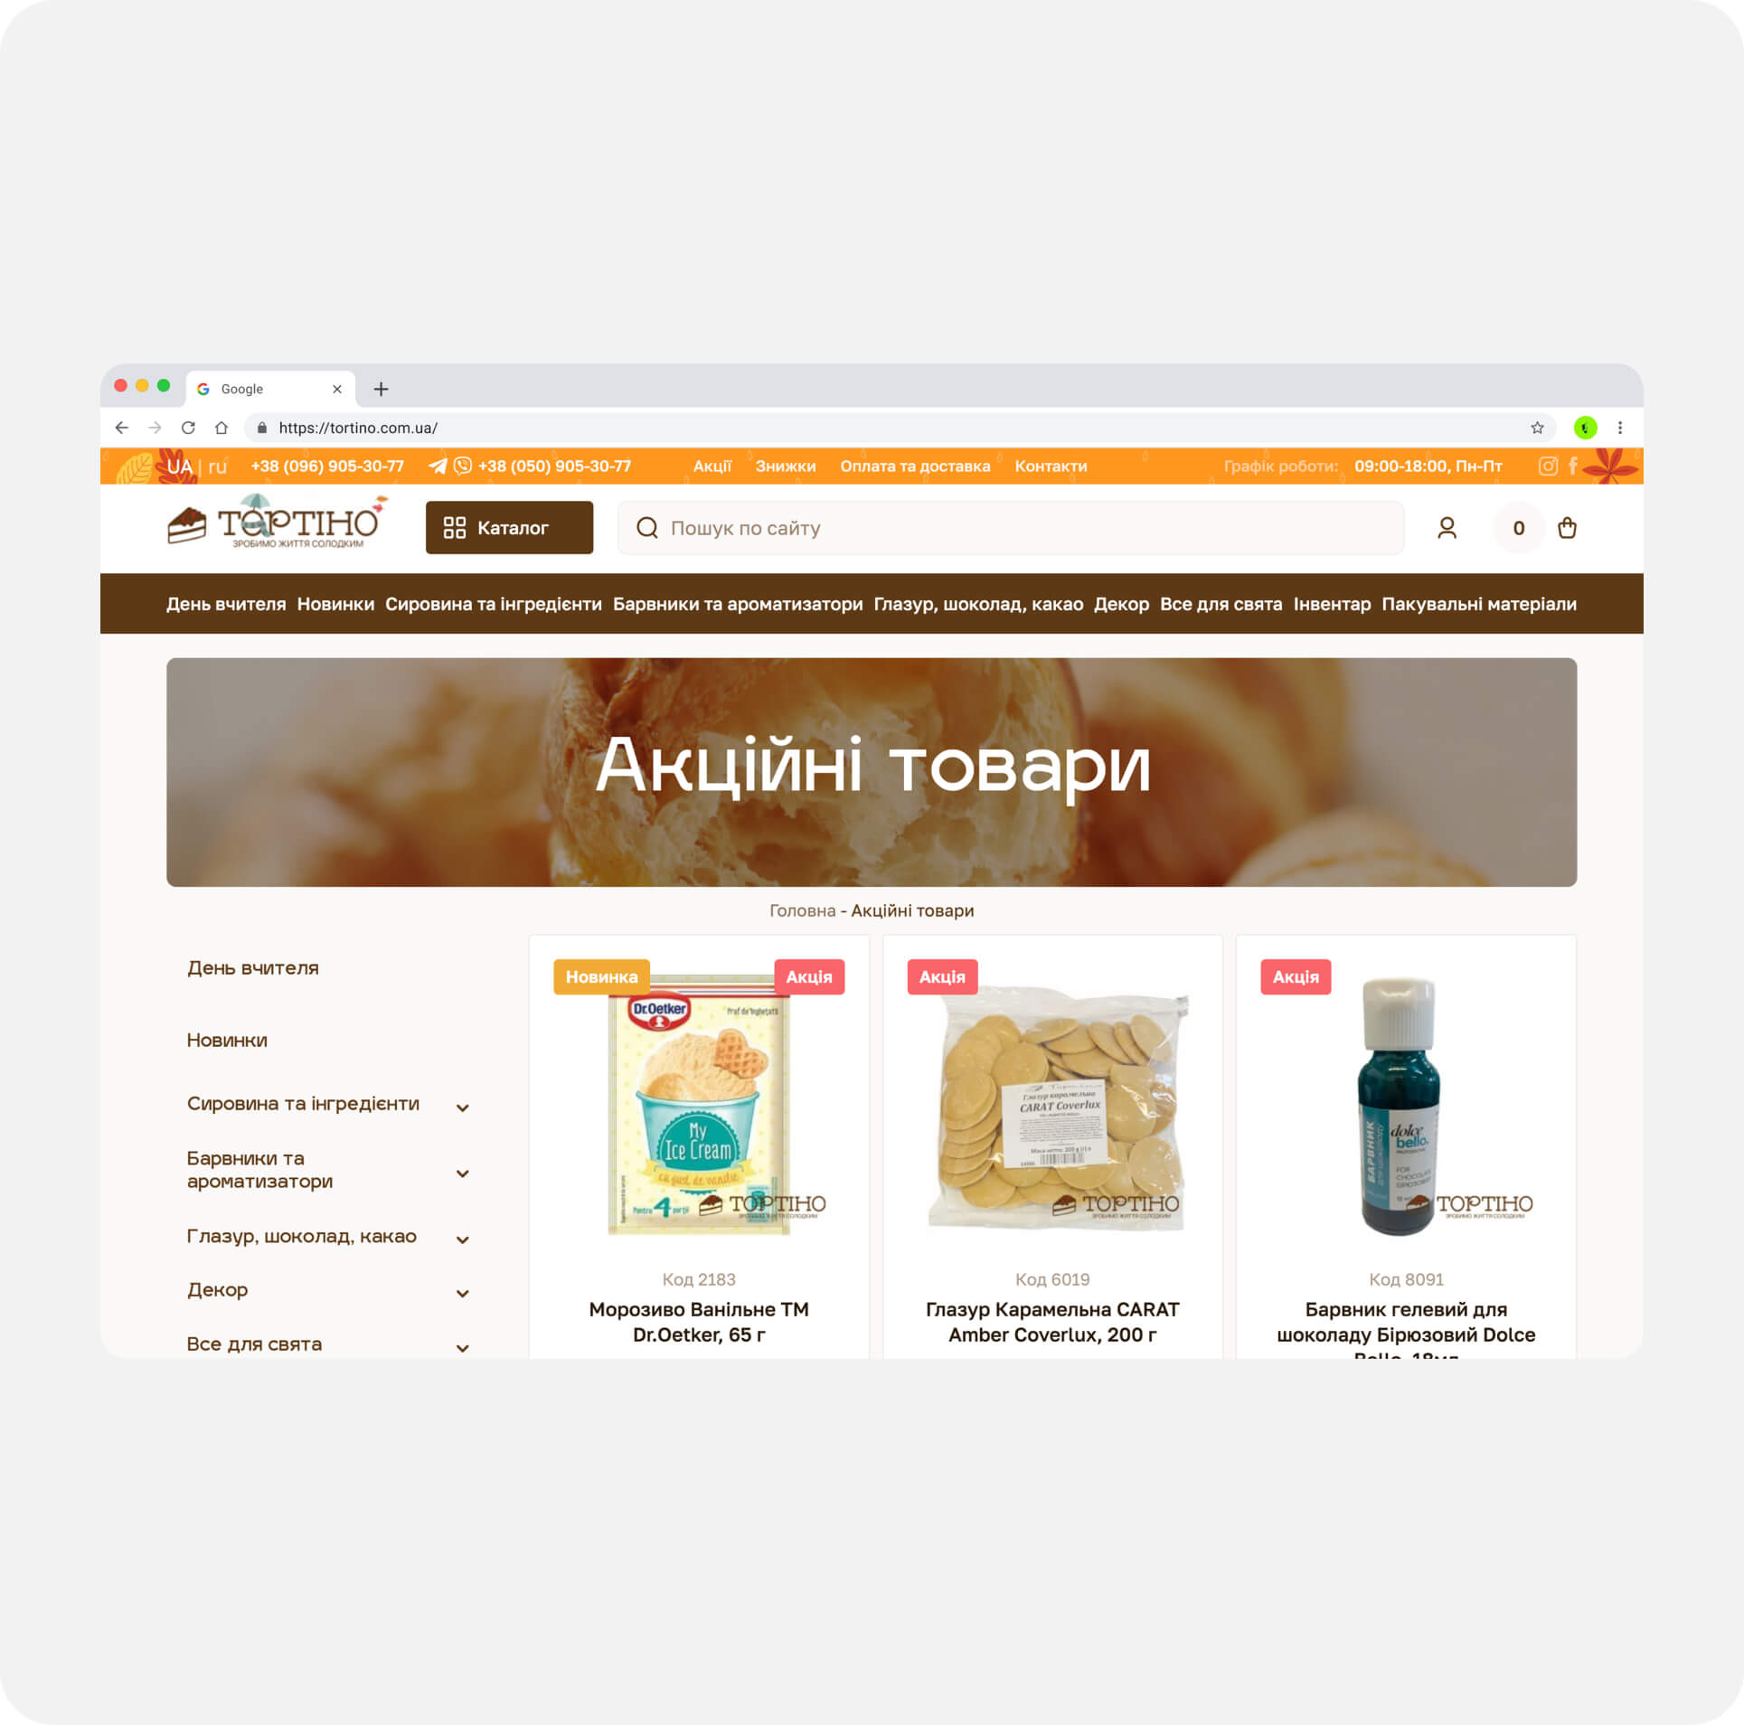Click in the Пошук по сайту field
The width and height of the screenshot is (1744, 1725).
tap(1011, 528)
